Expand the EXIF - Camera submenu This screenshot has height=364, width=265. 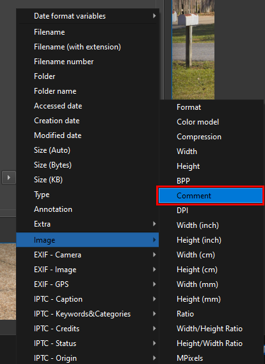coord(88,255)
